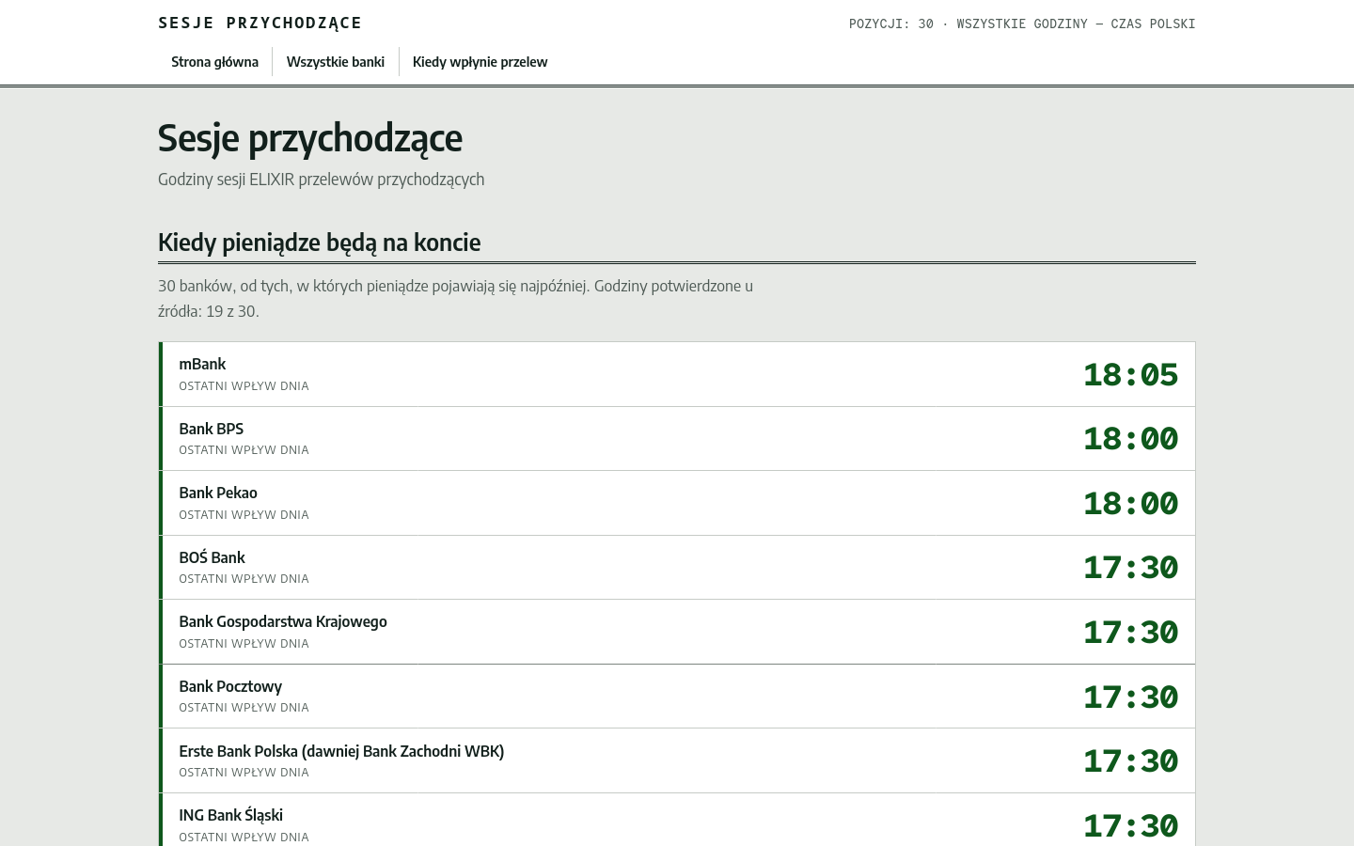This screenshot has height=846, width=1354.
Task: Click the 18:00 time for Bank Pekao
Action: click(1130, 503)
